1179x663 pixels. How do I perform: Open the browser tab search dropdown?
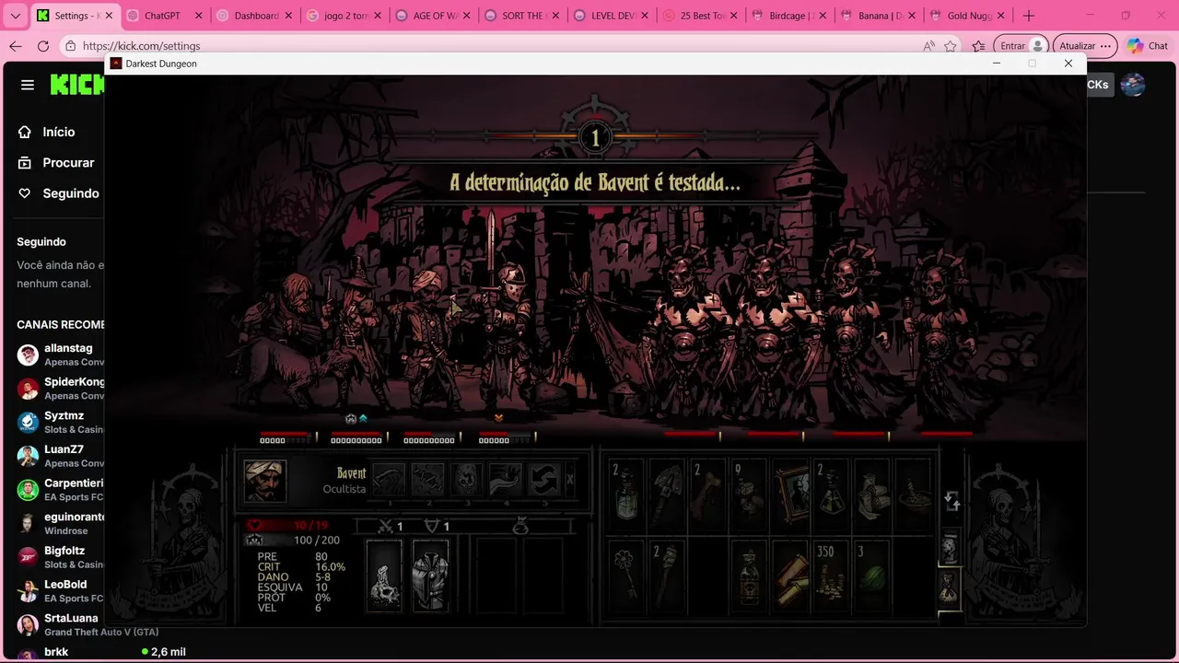coord(15,16)
